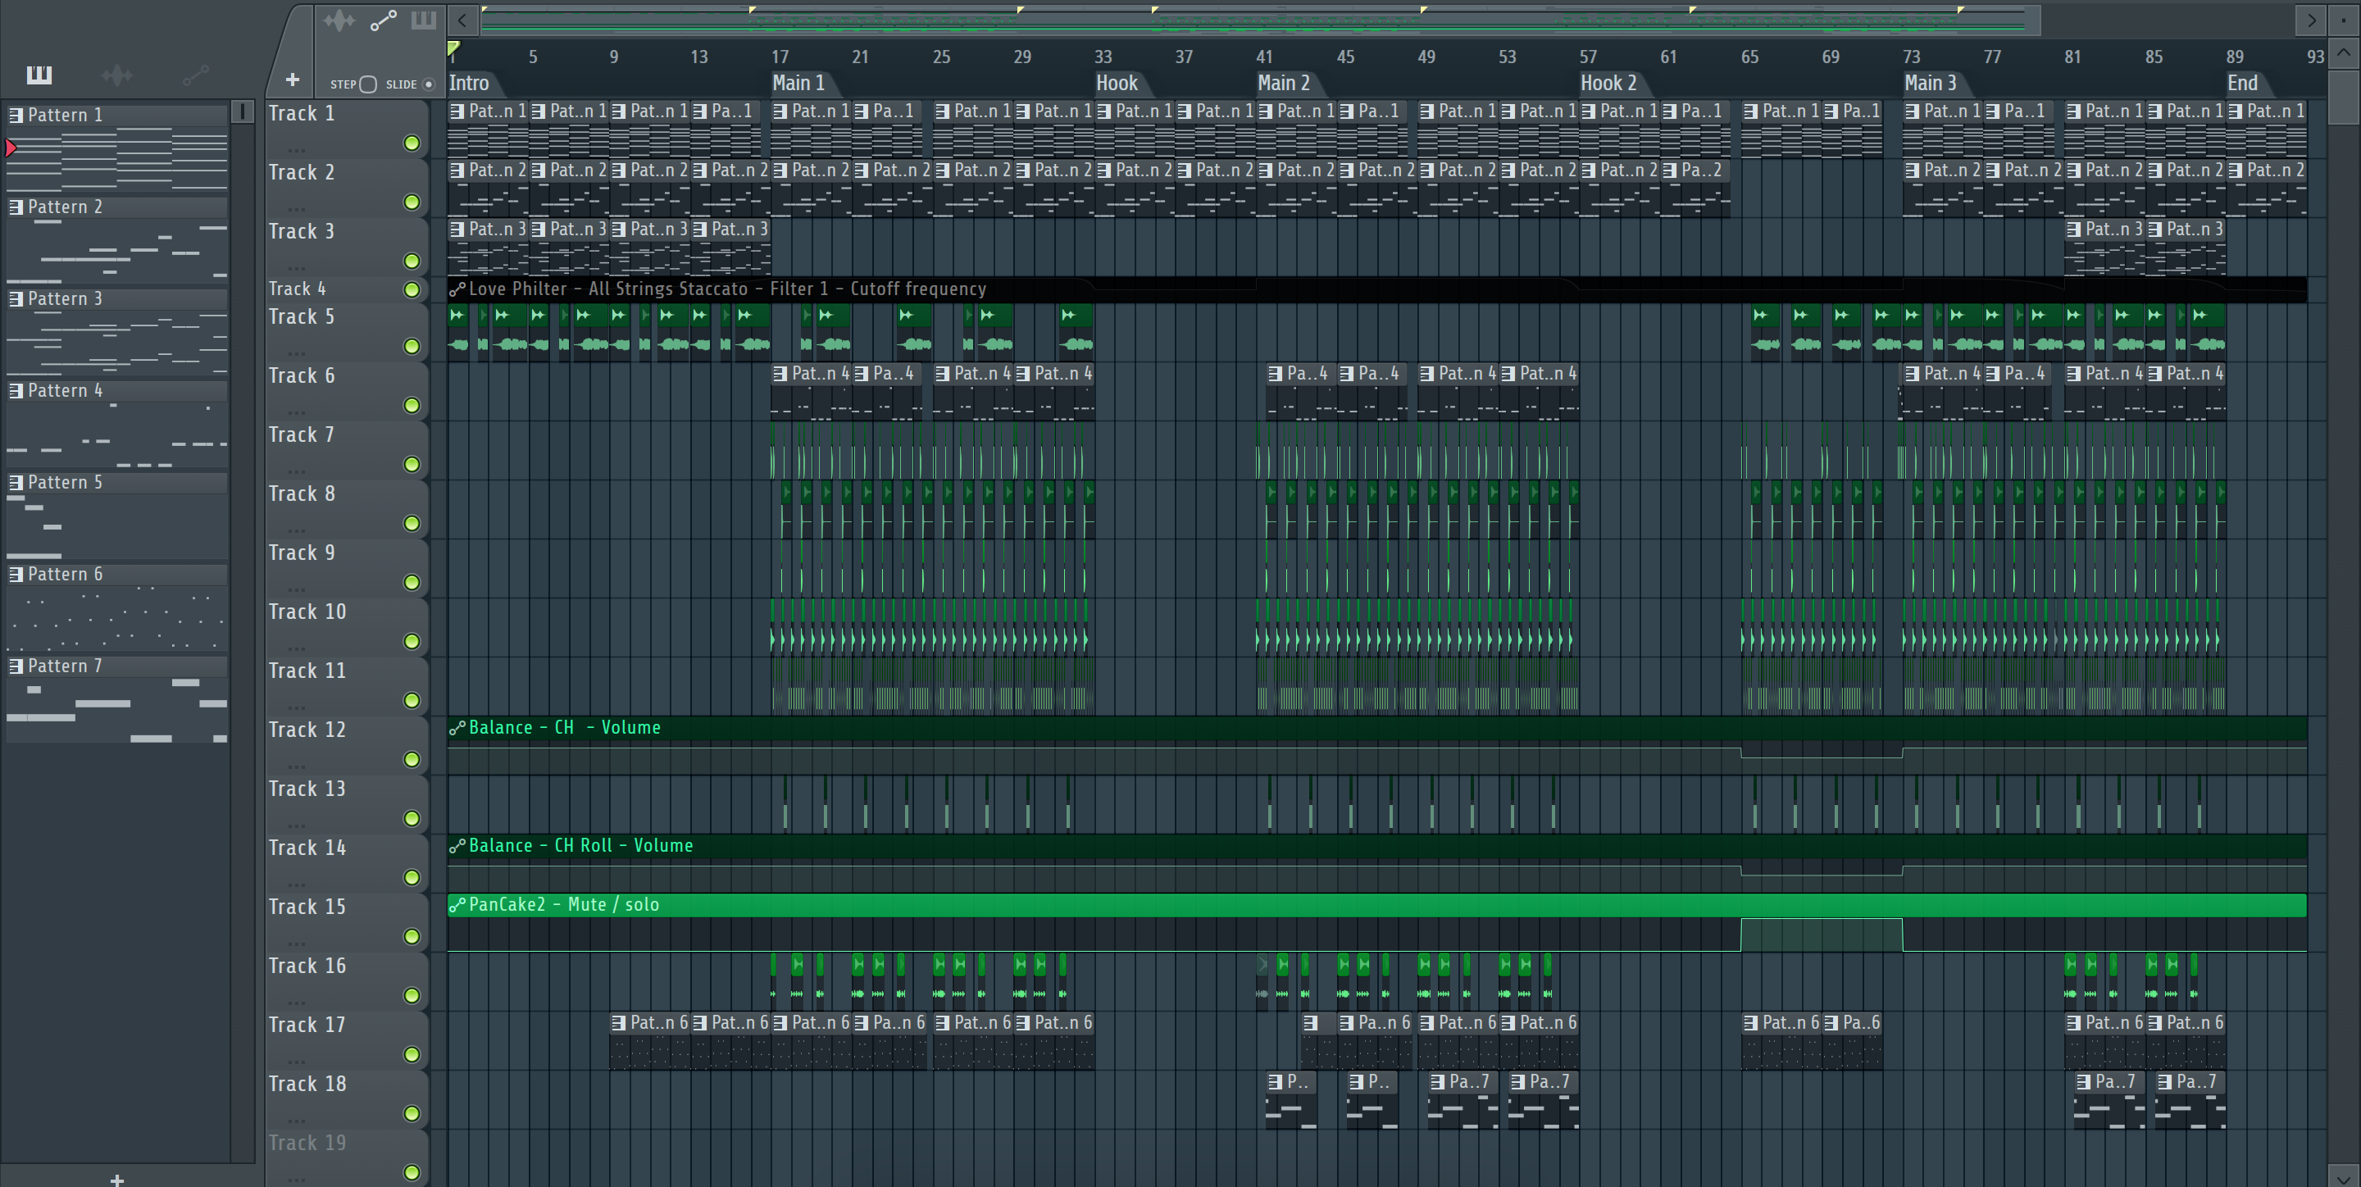Select the Track 17 header
Viewport: 2361px width, 1187px height.
coord(347,1039)
